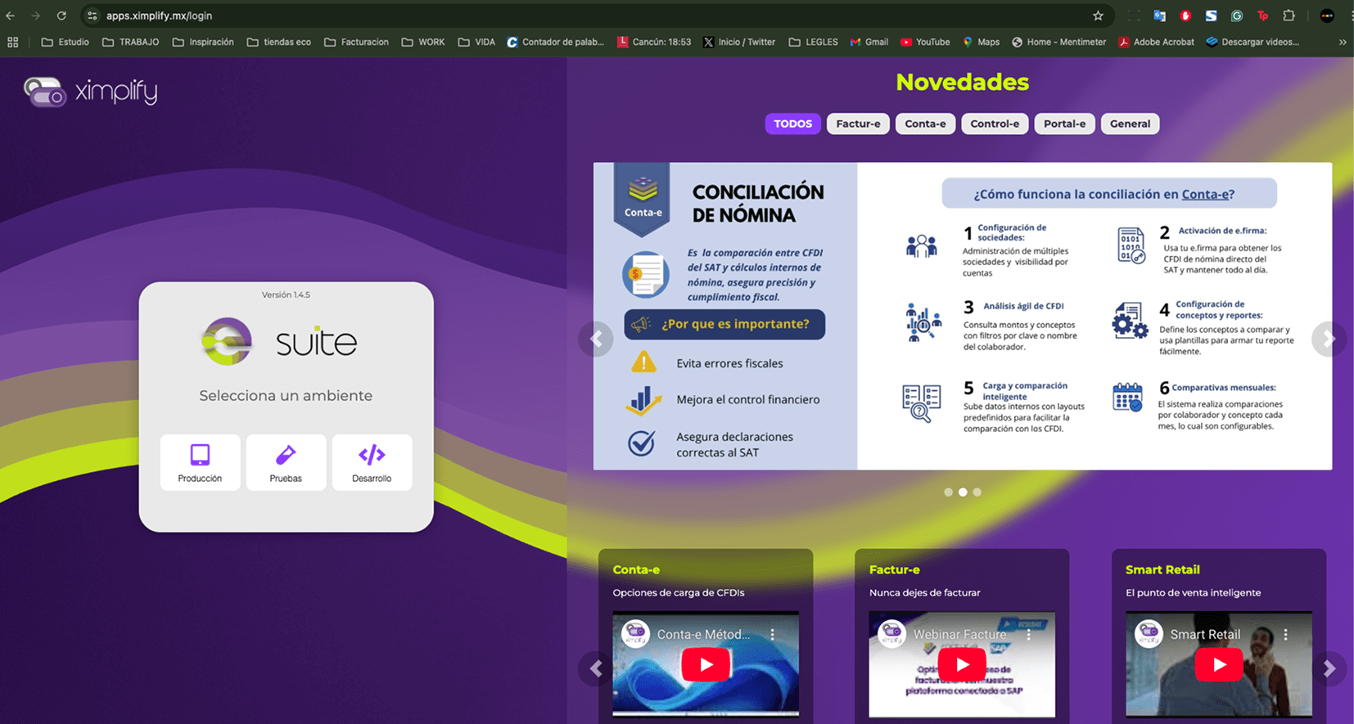Open Contador de palabras bookmark
Image resolution: width=1354 pixels, height=724 pixels.
[x=555, y=42]
